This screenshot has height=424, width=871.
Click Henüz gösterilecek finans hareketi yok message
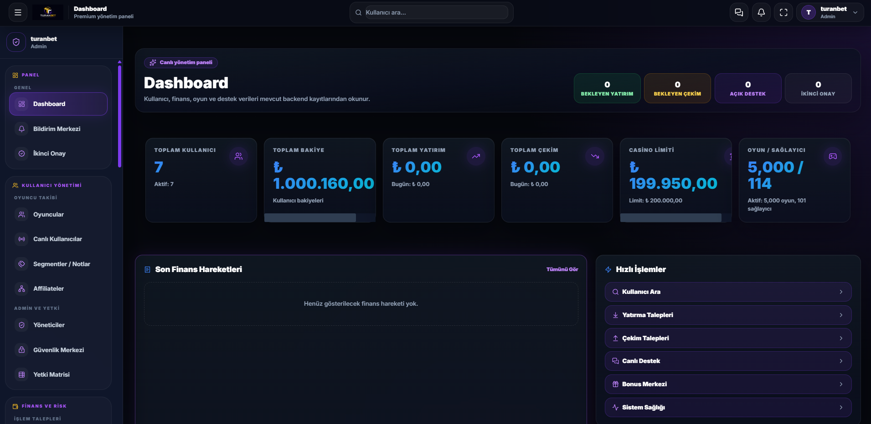[361, 303]
